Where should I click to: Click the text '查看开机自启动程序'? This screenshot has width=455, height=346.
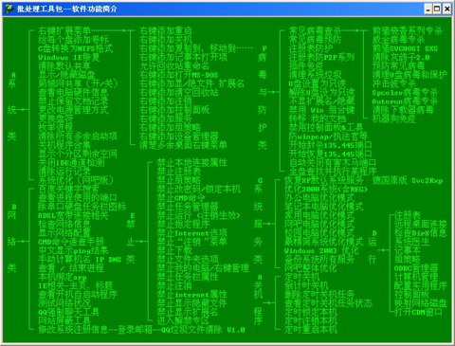pyautogui.click(x=78, y=295)
